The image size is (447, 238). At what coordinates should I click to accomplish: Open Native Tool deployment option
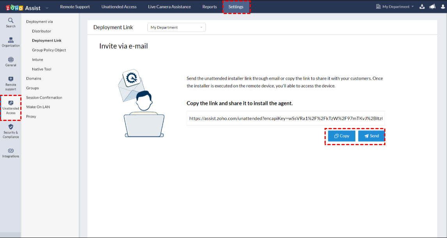click(x=42, y=69)
